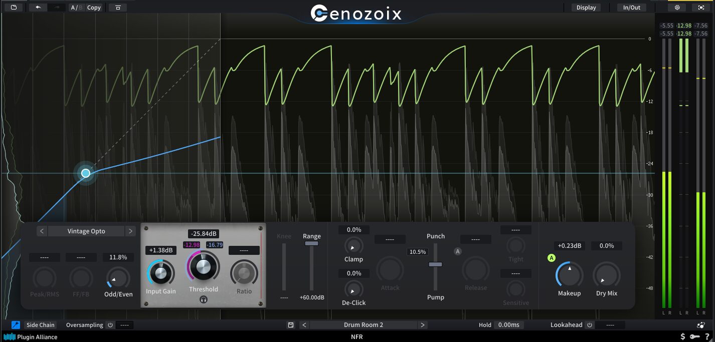The height and width of the screenshot is (342, 715).
Task: Click the archive/collapse panel icon in top bar
Action: pos(118,8)
